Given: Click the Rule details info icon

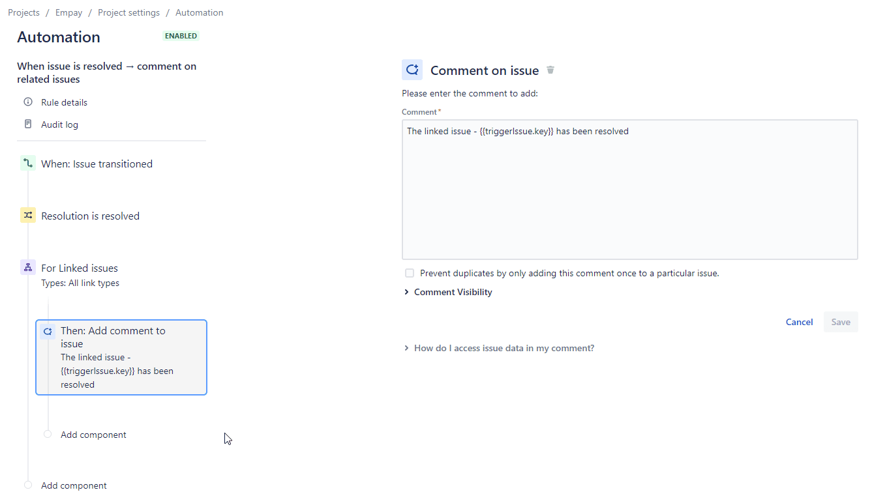Looking at the screenshot, I should [27, 102].
